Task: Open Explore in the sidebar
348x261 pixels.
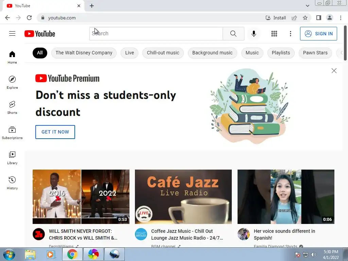Action: coord(12,82)
